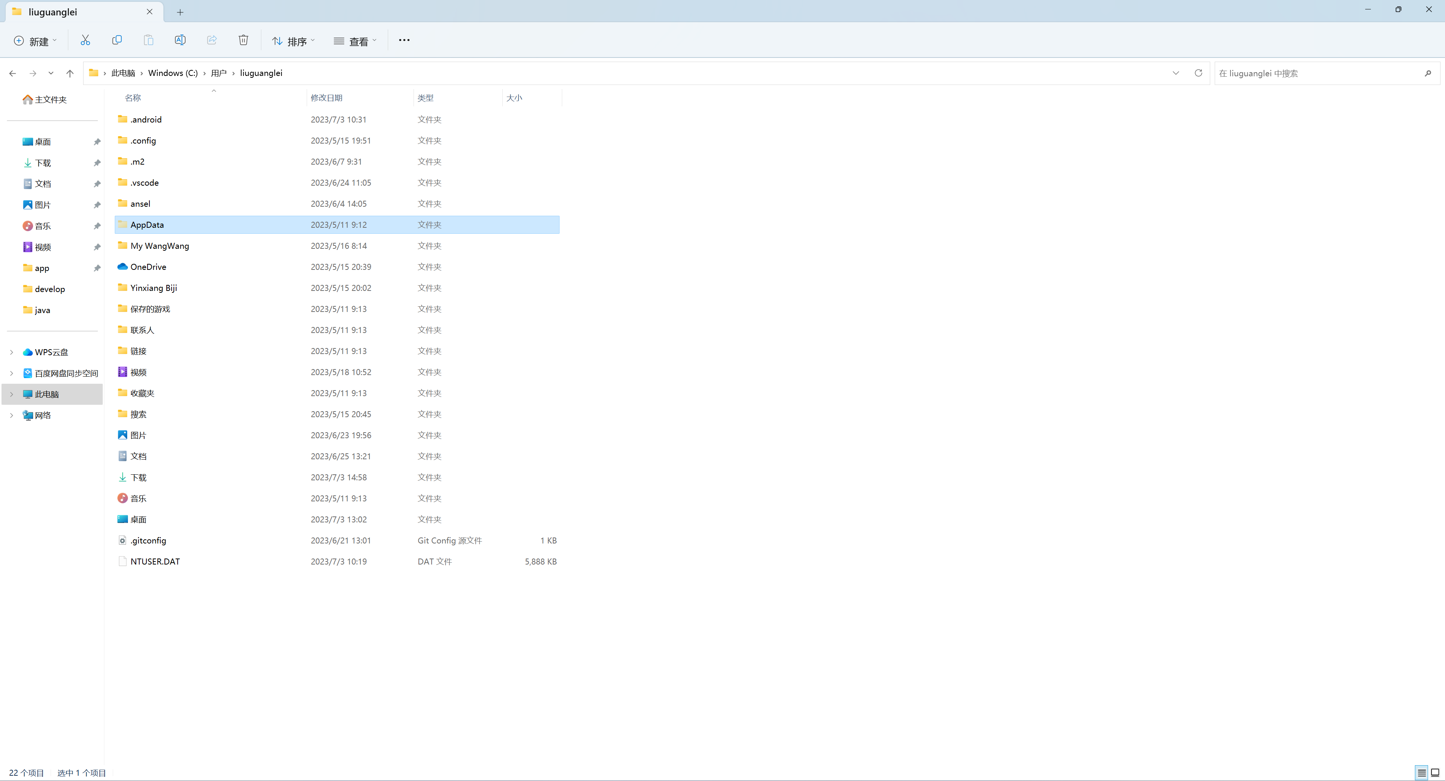Open 主文件夹 in the sidebar

point(45,100)
